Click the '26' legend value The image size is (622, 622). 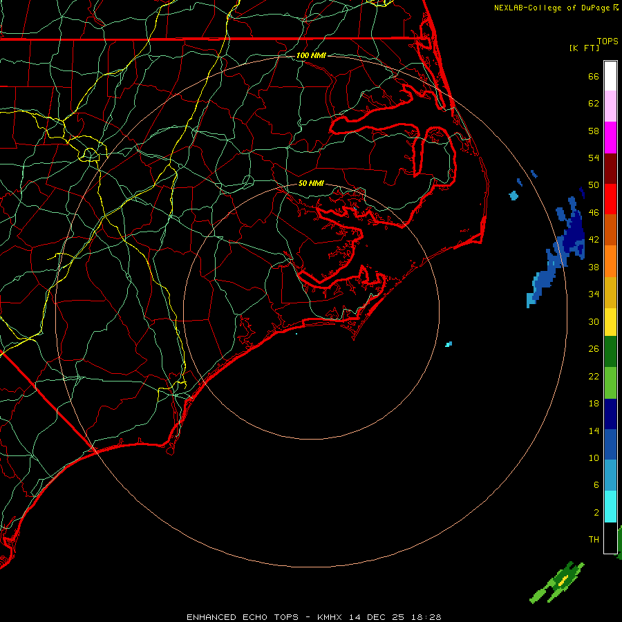tap(594, 349)
